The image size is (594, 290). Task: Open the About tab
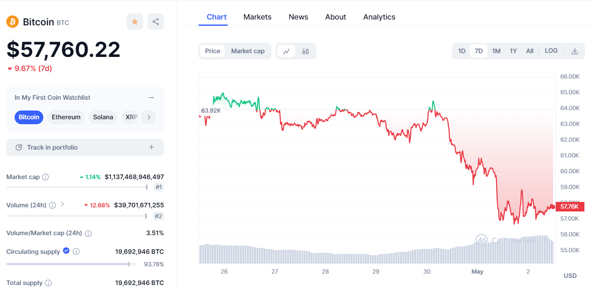click(336, 17)
